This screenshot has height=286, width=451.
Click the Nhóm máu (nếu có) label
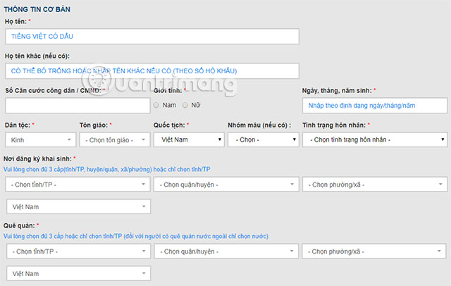(x=259, y=125)
